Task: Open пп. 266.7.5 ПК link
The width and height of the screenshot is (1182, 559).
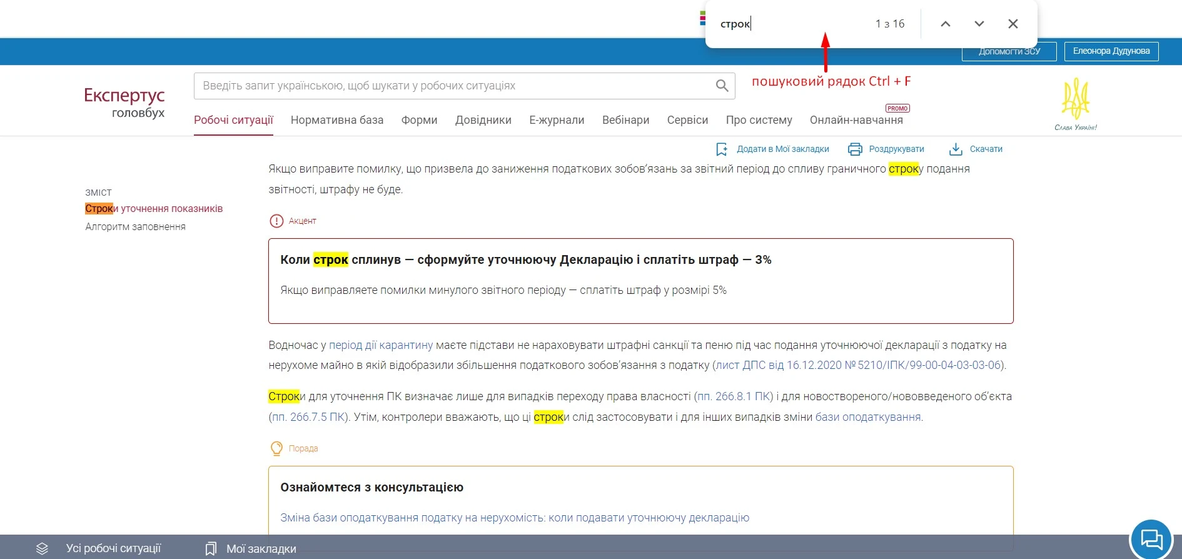Action: tap(309, 417)
